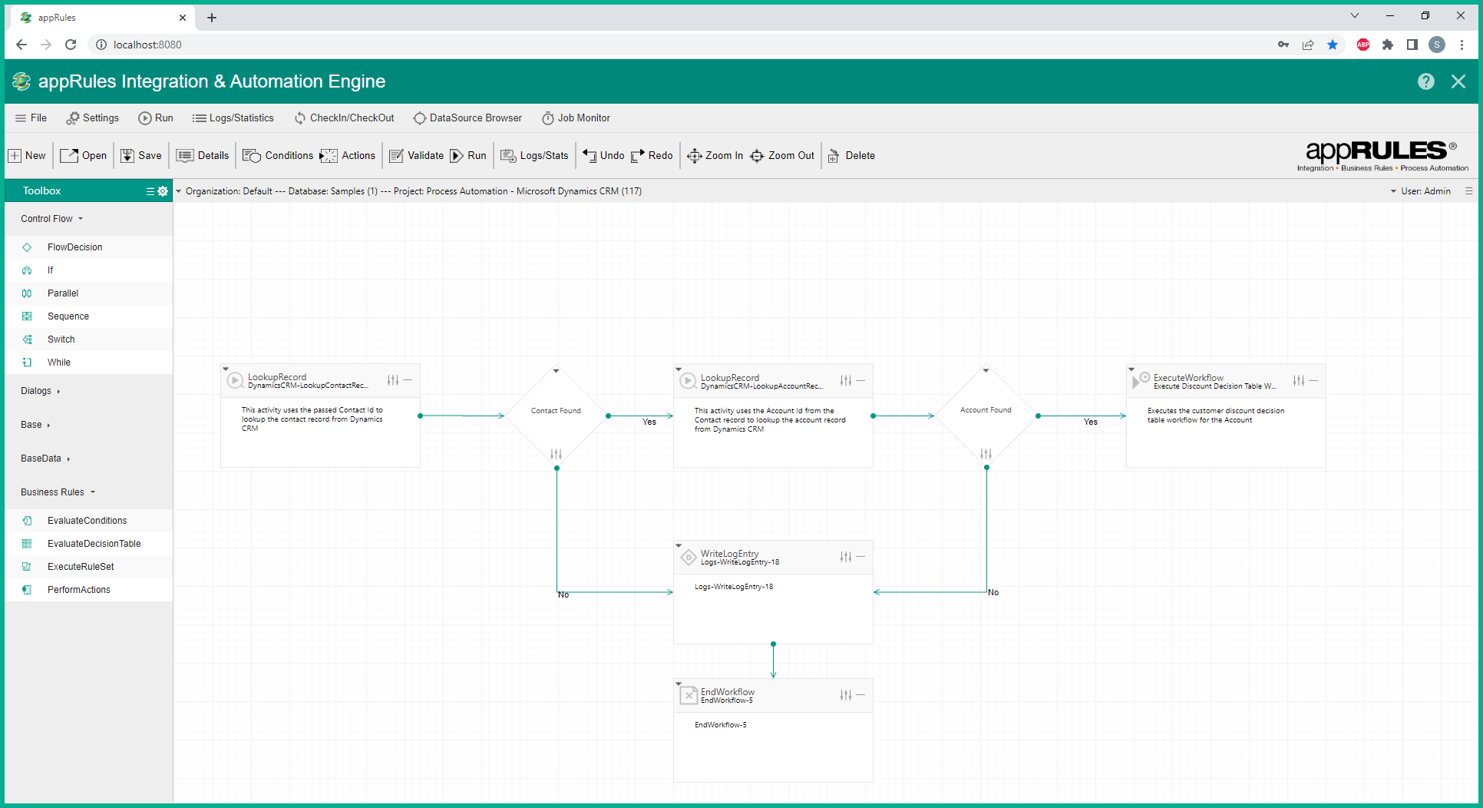Zoom Out on the workflow canvas

782,155
